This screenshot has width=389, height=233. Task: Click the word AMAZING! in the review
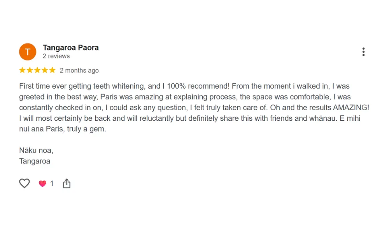click(x=351, y=108)
